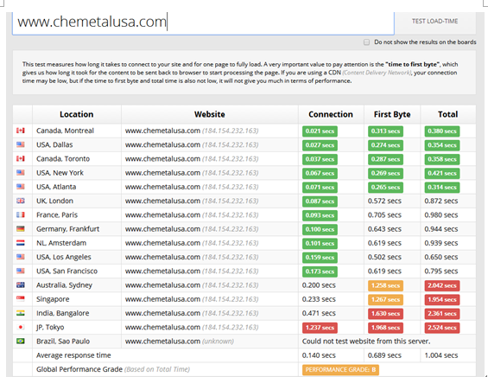Click the 0.421 secs New York total badge
Image resolution: width=488 pixels, height=377 pixels.
(x=442, y=173)
